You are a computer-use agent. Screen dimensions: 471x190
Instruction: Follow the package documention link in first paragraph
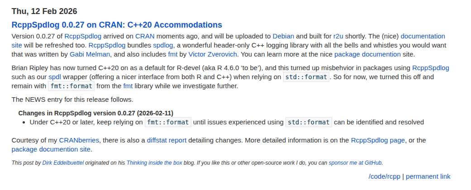[367, 54]
